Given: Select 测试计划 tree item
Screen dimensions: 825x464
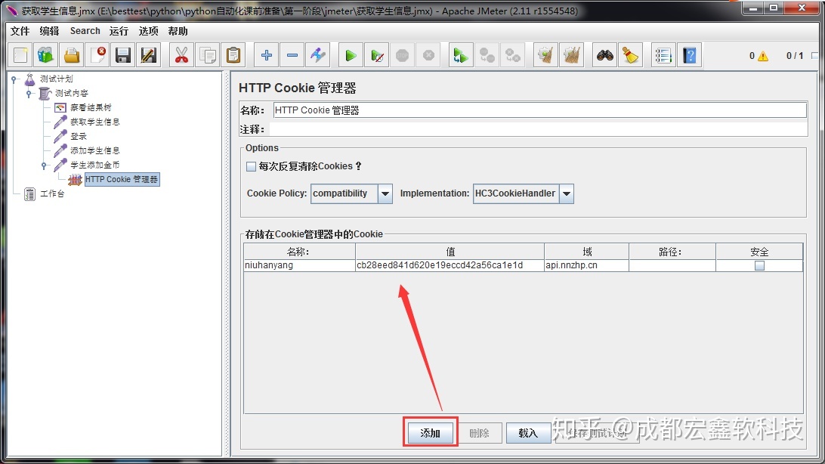Looking at the screenshot, I should click(x=57, y=79).
